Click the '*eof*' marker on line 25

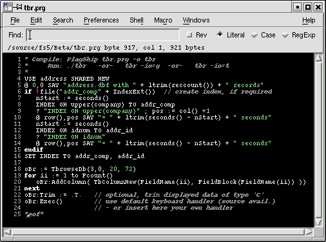pyautogui.click(x=34, y=214)
